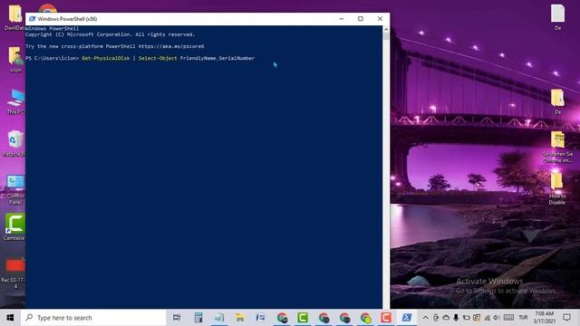Open File Explorer from the taskbar
580x326 pixels.
coord(239,318)
